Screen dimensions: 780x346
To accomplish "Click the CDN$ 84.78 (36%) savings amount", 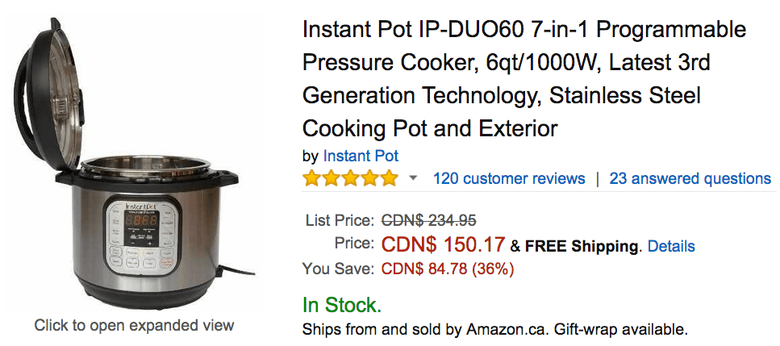I will coord(447,269).
